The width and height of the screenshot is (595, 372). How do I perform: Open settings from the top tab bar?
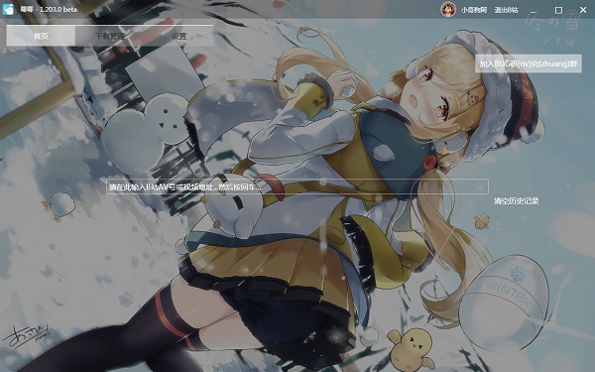(178, 36)
